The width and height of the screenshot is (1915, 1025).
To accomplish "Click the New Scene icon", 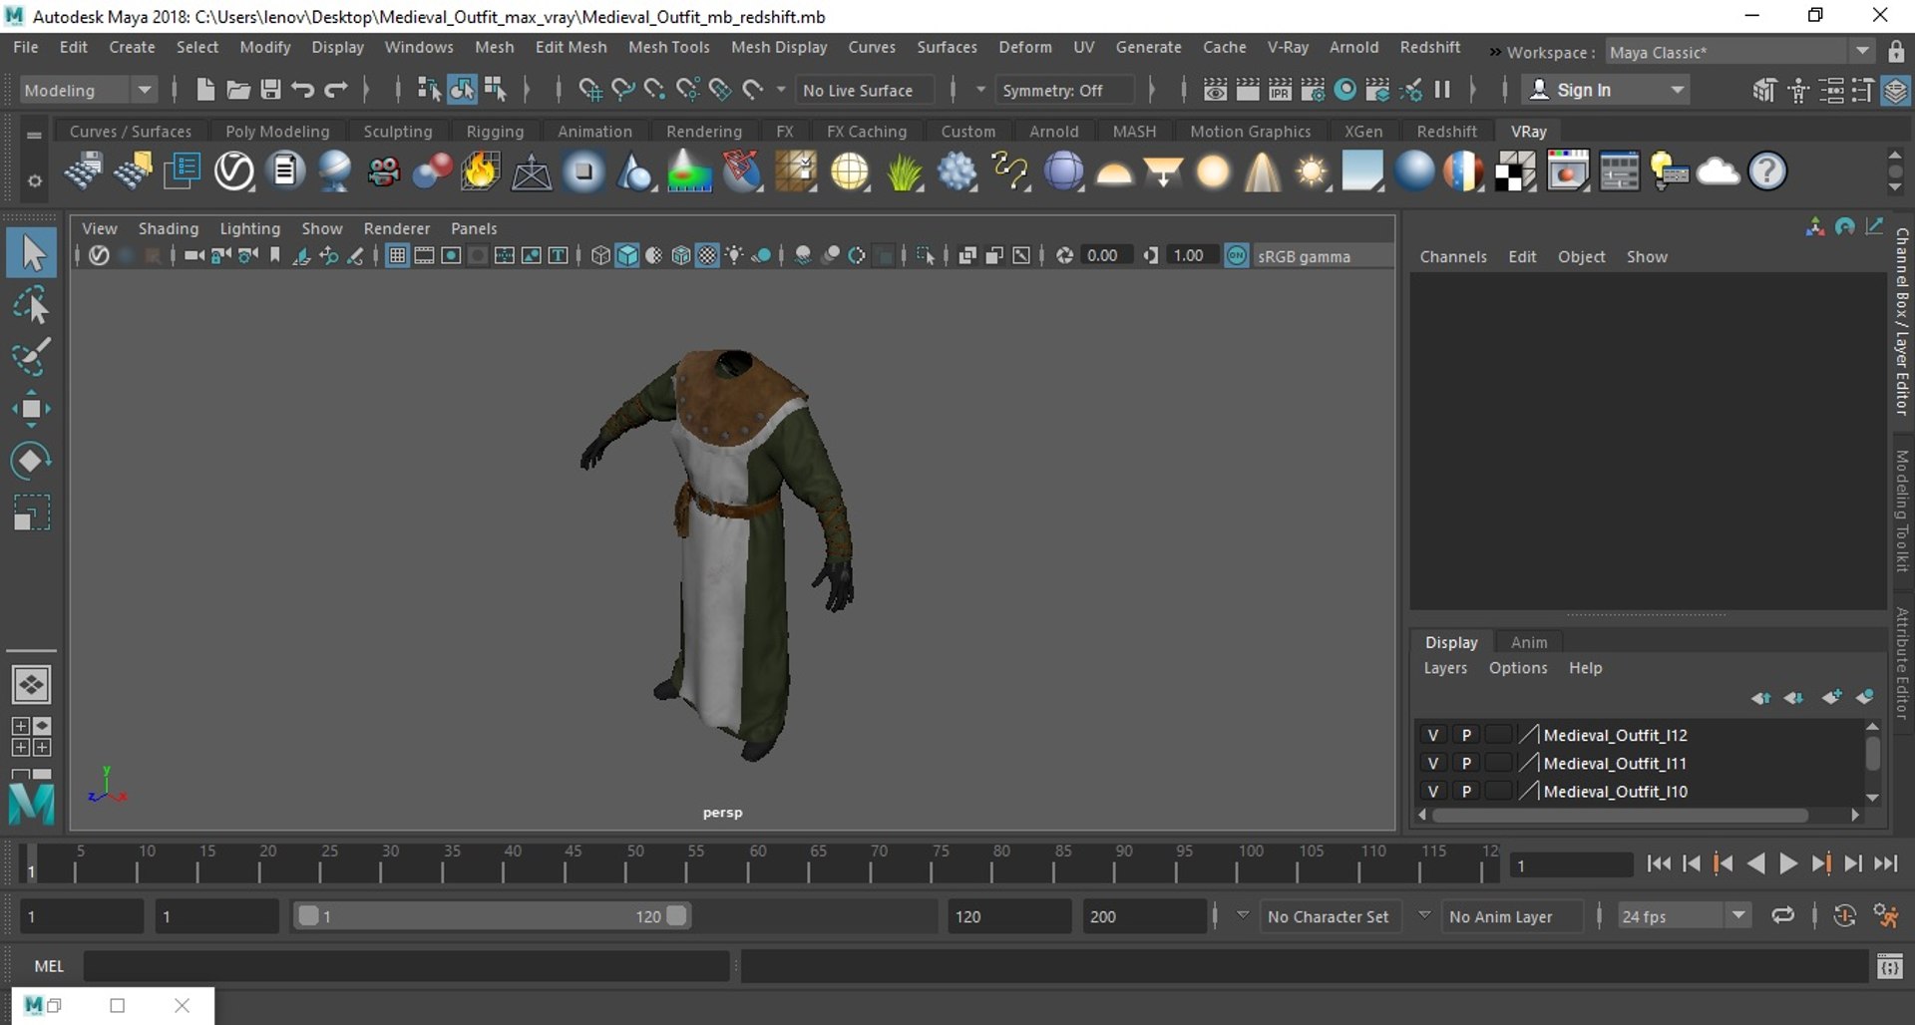I will pos(205,90).
